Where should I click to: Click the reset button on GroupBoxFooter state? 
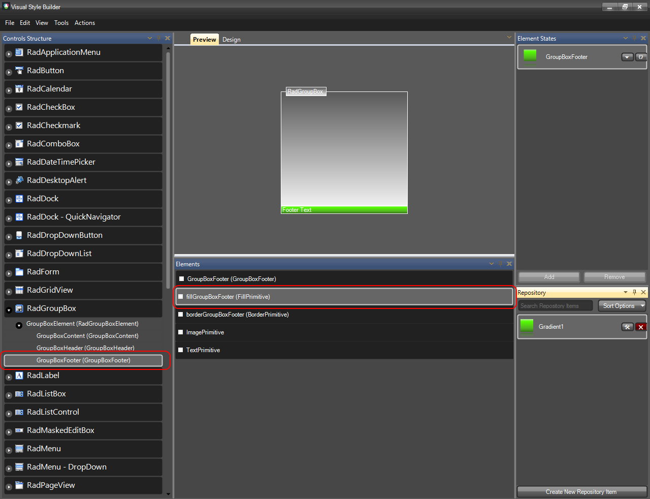click(641, 57)
